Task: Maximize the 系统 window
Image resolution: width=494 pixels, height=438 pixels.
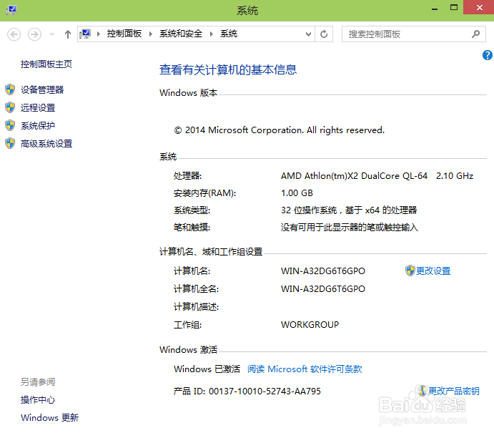Action: pyautogui.click(x=454, y=8)
